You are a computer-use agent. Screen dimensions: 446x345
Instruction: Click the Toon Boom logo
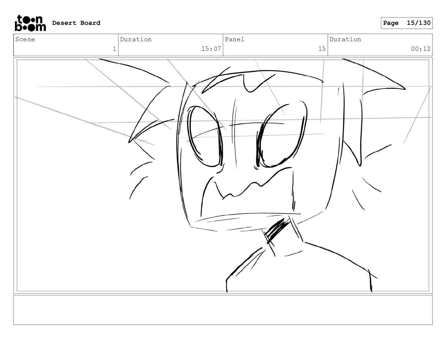coord(30,23)
